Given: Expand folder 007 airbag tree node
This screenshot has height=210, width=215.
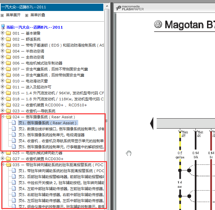Looking at the screenshot, I should pyautogui.click(x=2, y=69).
